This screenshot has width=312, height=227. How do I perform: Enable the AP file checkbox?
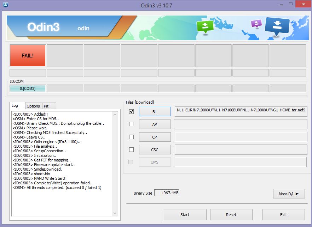pyautogui.click(x=131, y=124)
